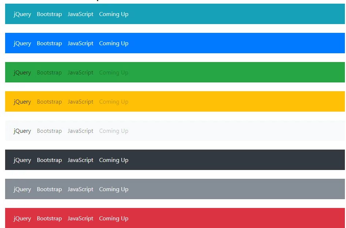Click Coming Up in the blue navbar
Image resolution: width=346 pixels, height=228 pixels.
click(114, 44)
